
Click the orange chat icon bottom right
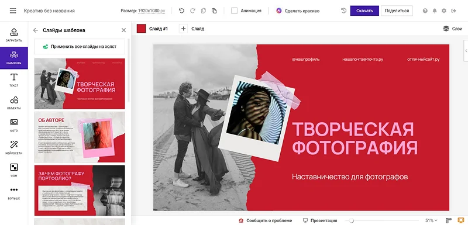461,220
